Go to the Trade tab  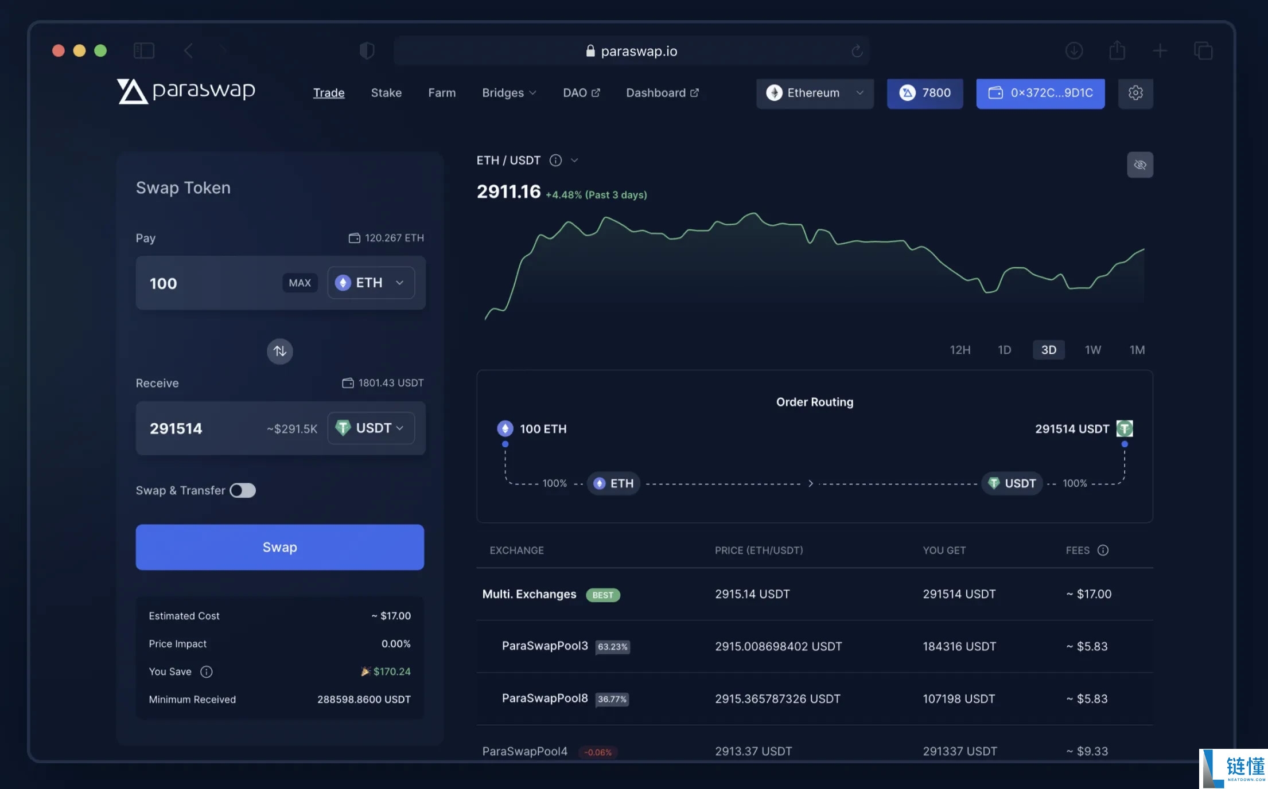pos(329,93)
